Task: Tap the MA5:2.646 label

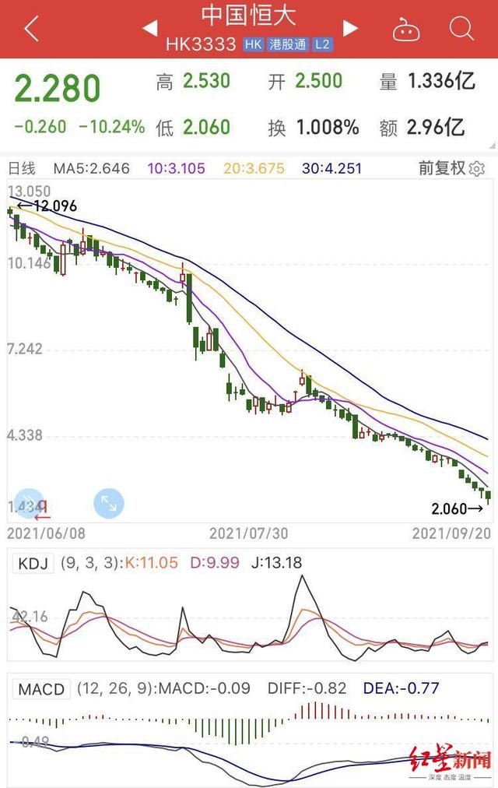Action: [x=91, y=168]
